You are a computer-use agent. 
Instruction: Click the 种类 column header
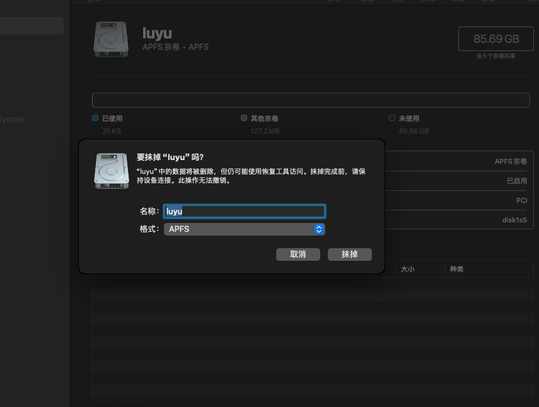tap(457, 269)
